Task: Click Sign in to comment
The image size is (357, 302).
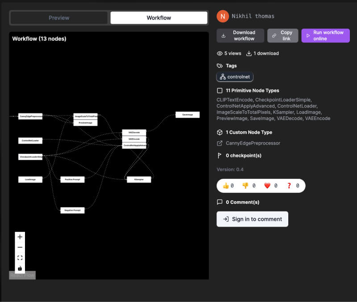Action: point(252,219)
